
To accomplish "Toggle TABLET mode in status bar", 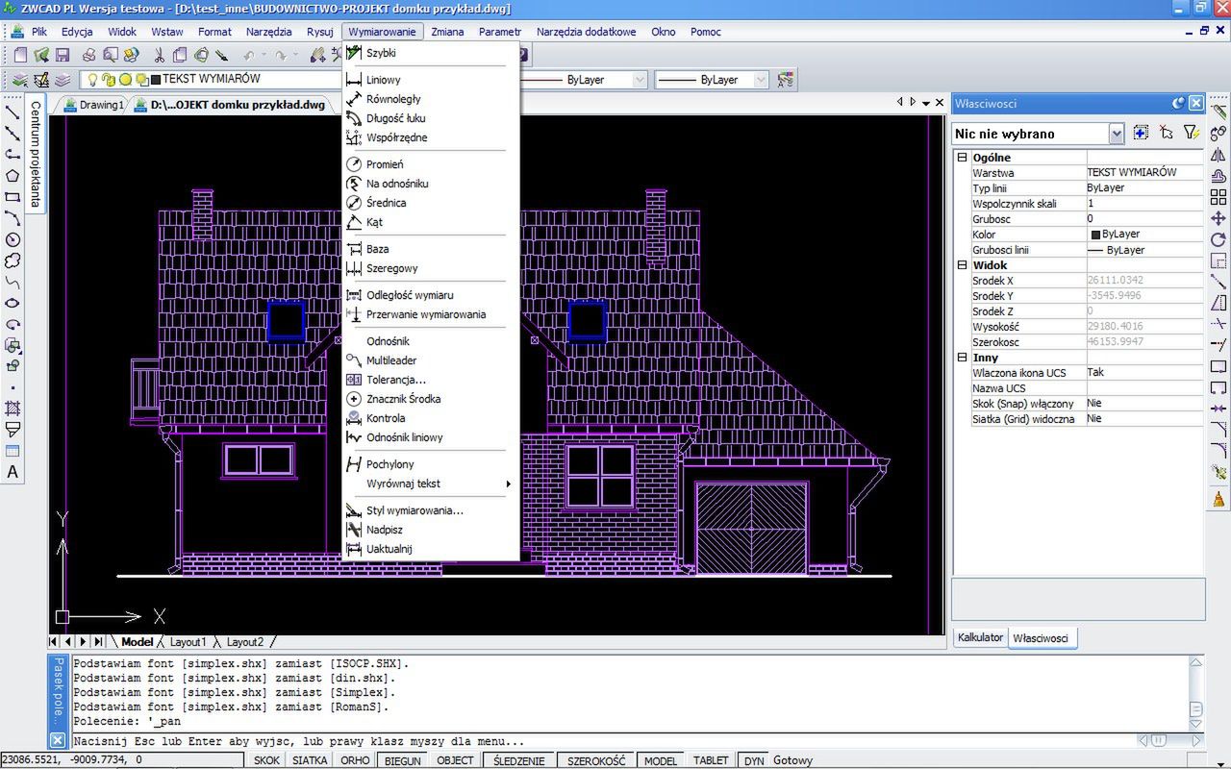I will click(711, 760).
